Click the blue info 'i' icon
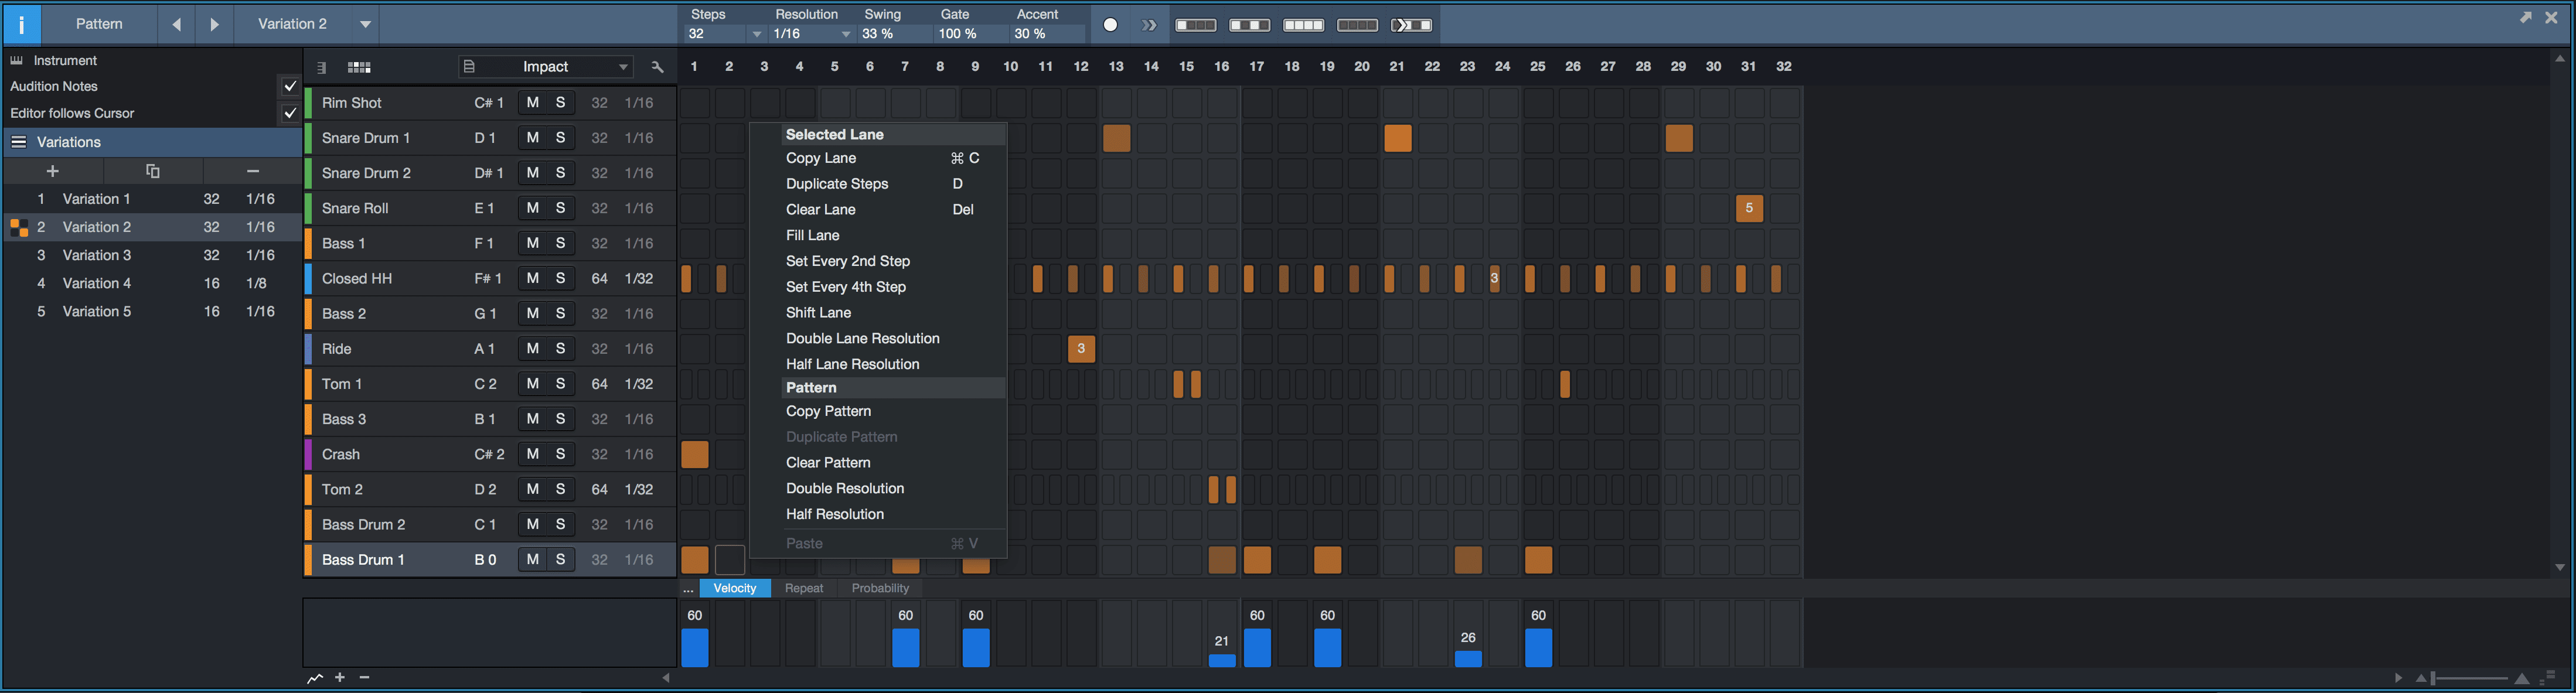 click(x=21, y=24)
